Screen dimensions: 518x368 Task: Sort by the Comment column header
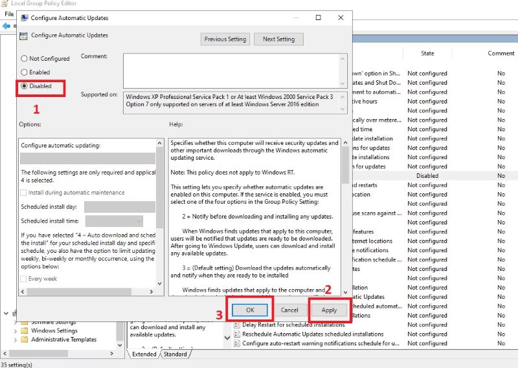(501, 53)
